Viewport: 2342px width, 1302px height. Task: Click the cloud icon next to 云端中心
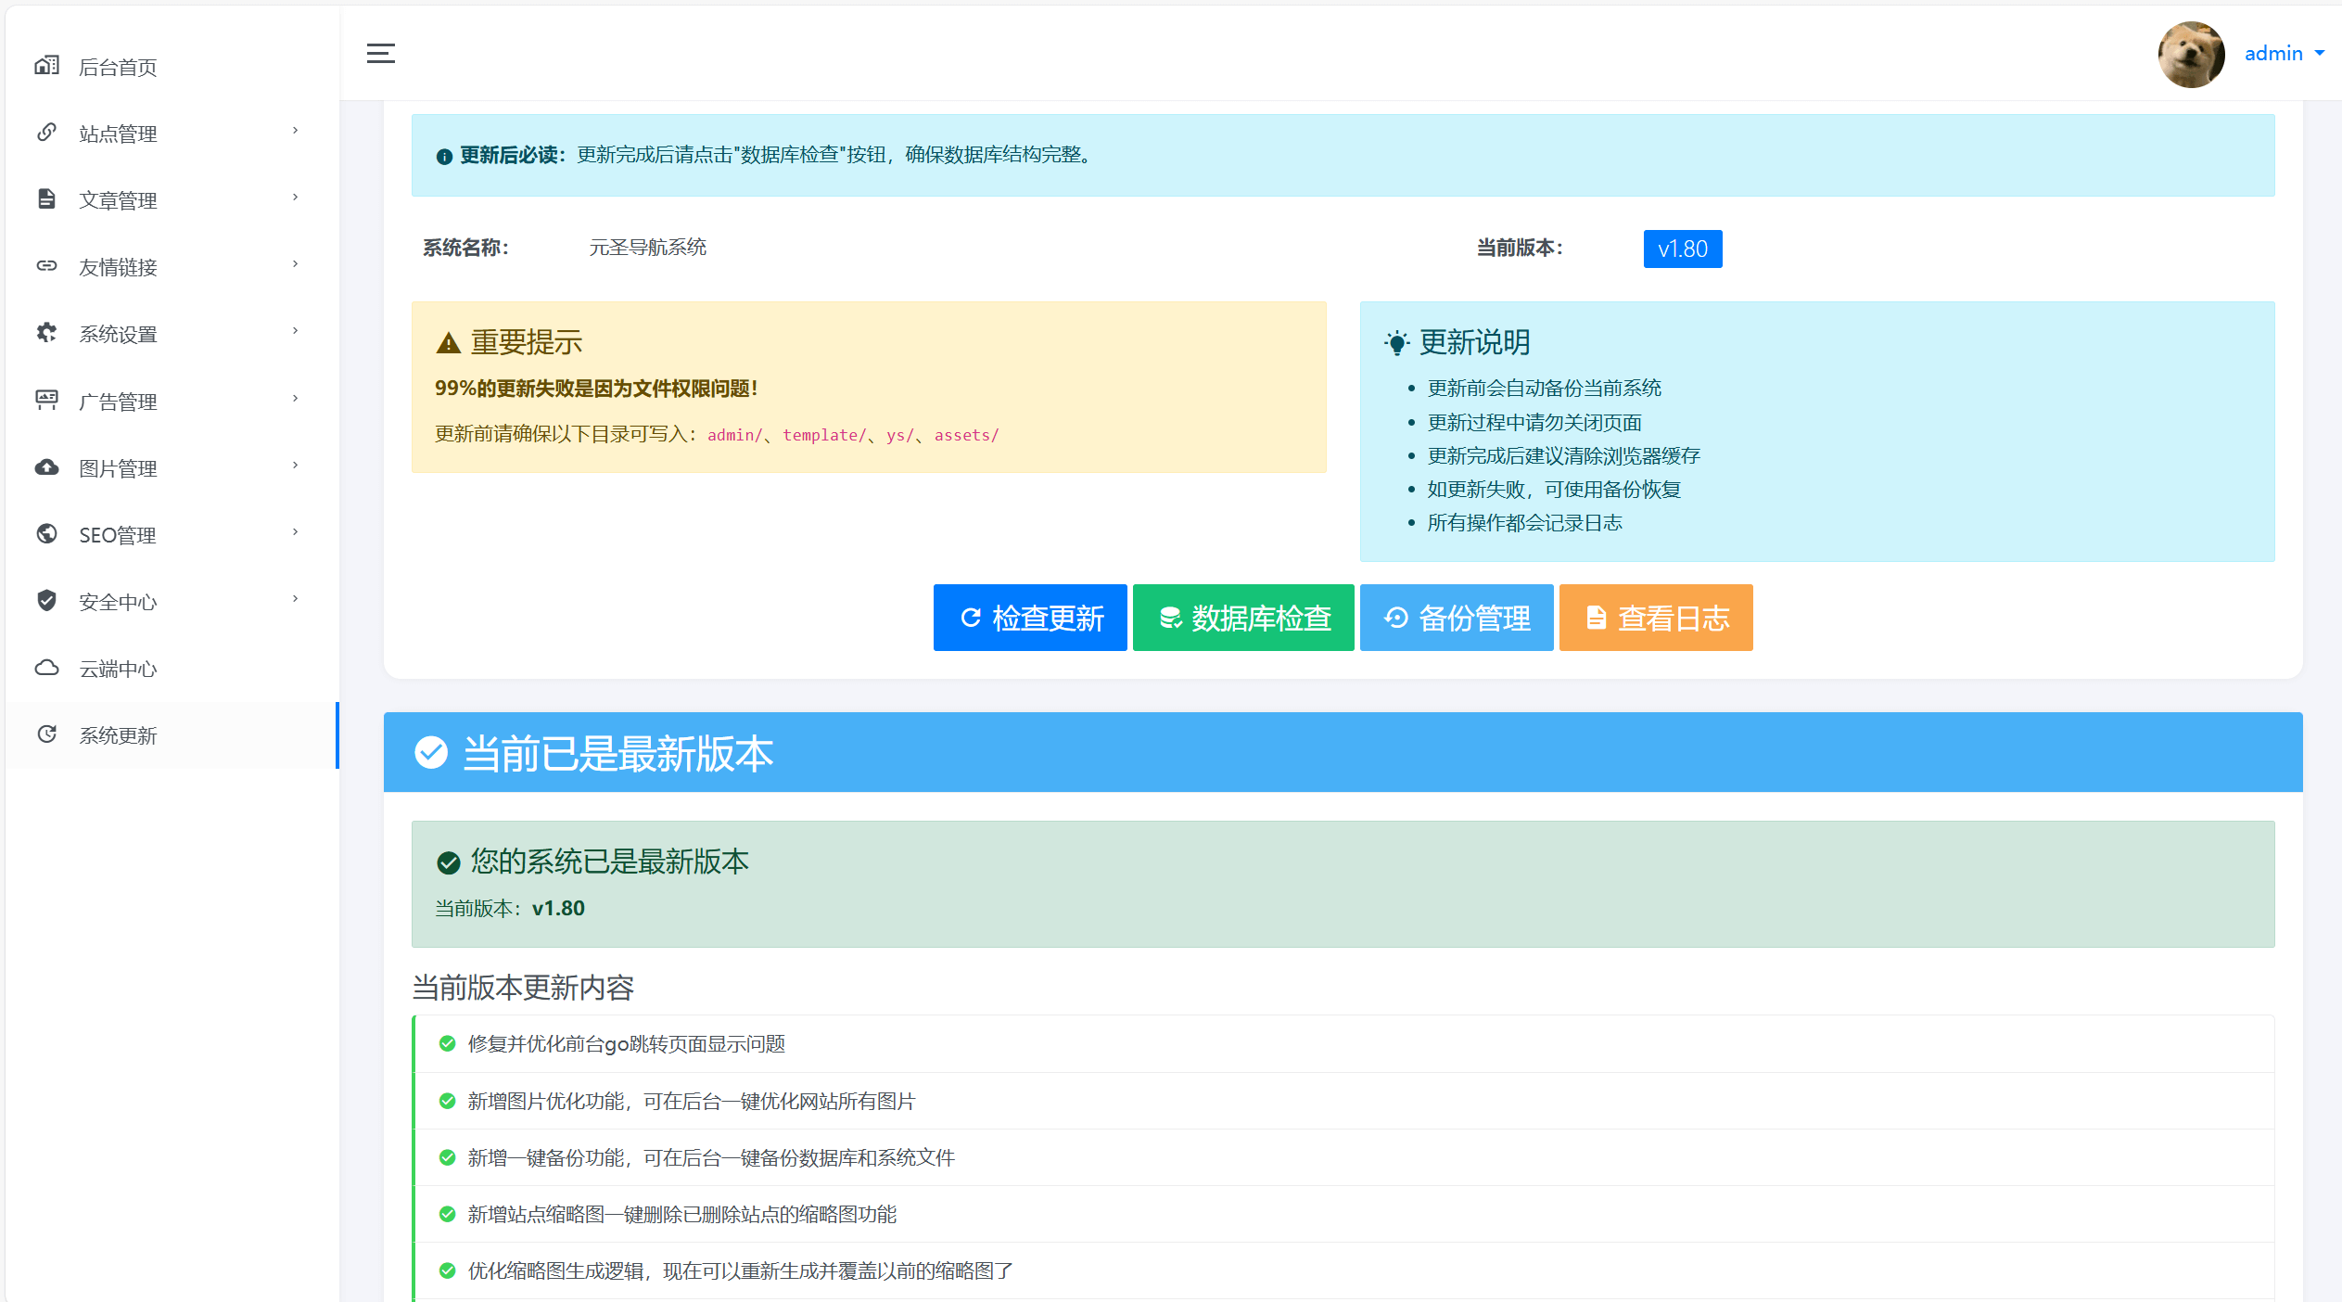[x=47, y=669]
